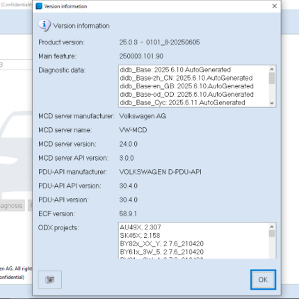Click MCD server API version 3.0.0
The width and height of the screenshot is (299, 299).
pos(127,158)
